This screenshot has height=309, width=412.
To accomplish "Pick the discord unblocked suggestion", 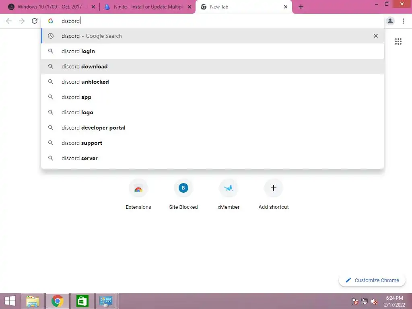I will (212, 82).
